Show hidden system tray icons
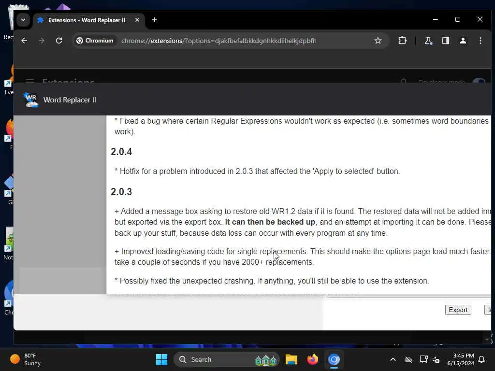The height and width of the screenshot is (371, 495). coord(393,359)
